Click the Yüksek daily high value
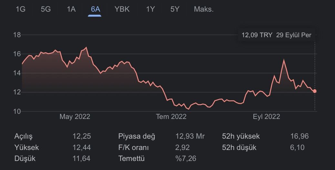Viewport: 335px width, 170px height. click(x=82, y=147)
